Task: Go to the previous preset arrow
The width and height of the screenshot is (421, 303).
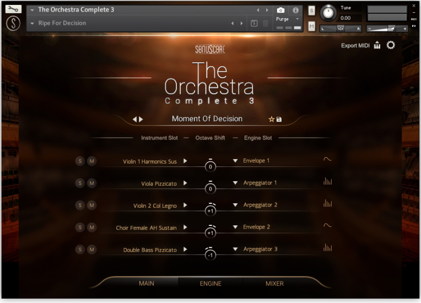Action: coord(135,119)
